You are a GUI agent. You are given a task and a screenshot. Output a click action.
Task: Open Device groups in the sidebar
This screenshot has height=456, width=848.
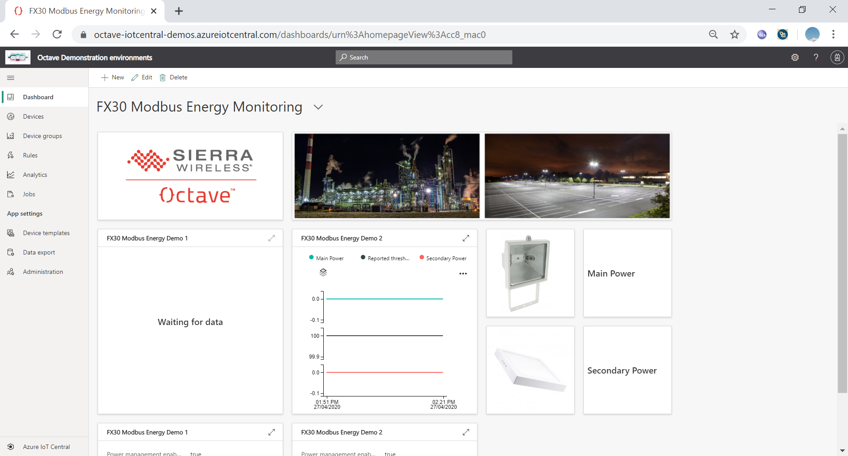tap(44, 136)
